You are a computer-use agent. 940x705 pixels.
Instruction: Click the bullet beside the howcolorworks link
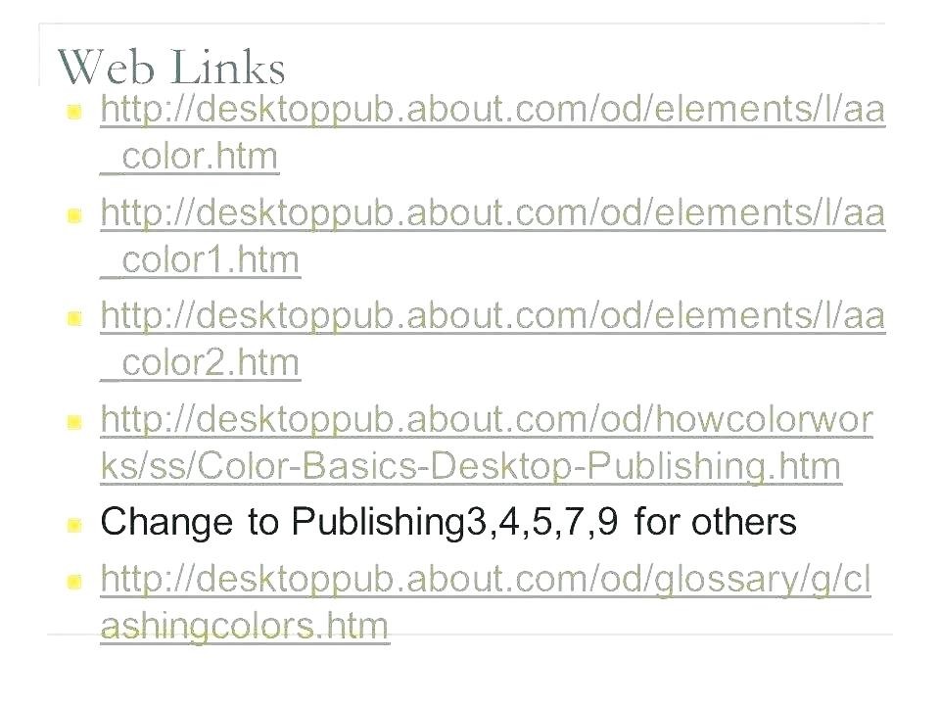click(73, 423)
